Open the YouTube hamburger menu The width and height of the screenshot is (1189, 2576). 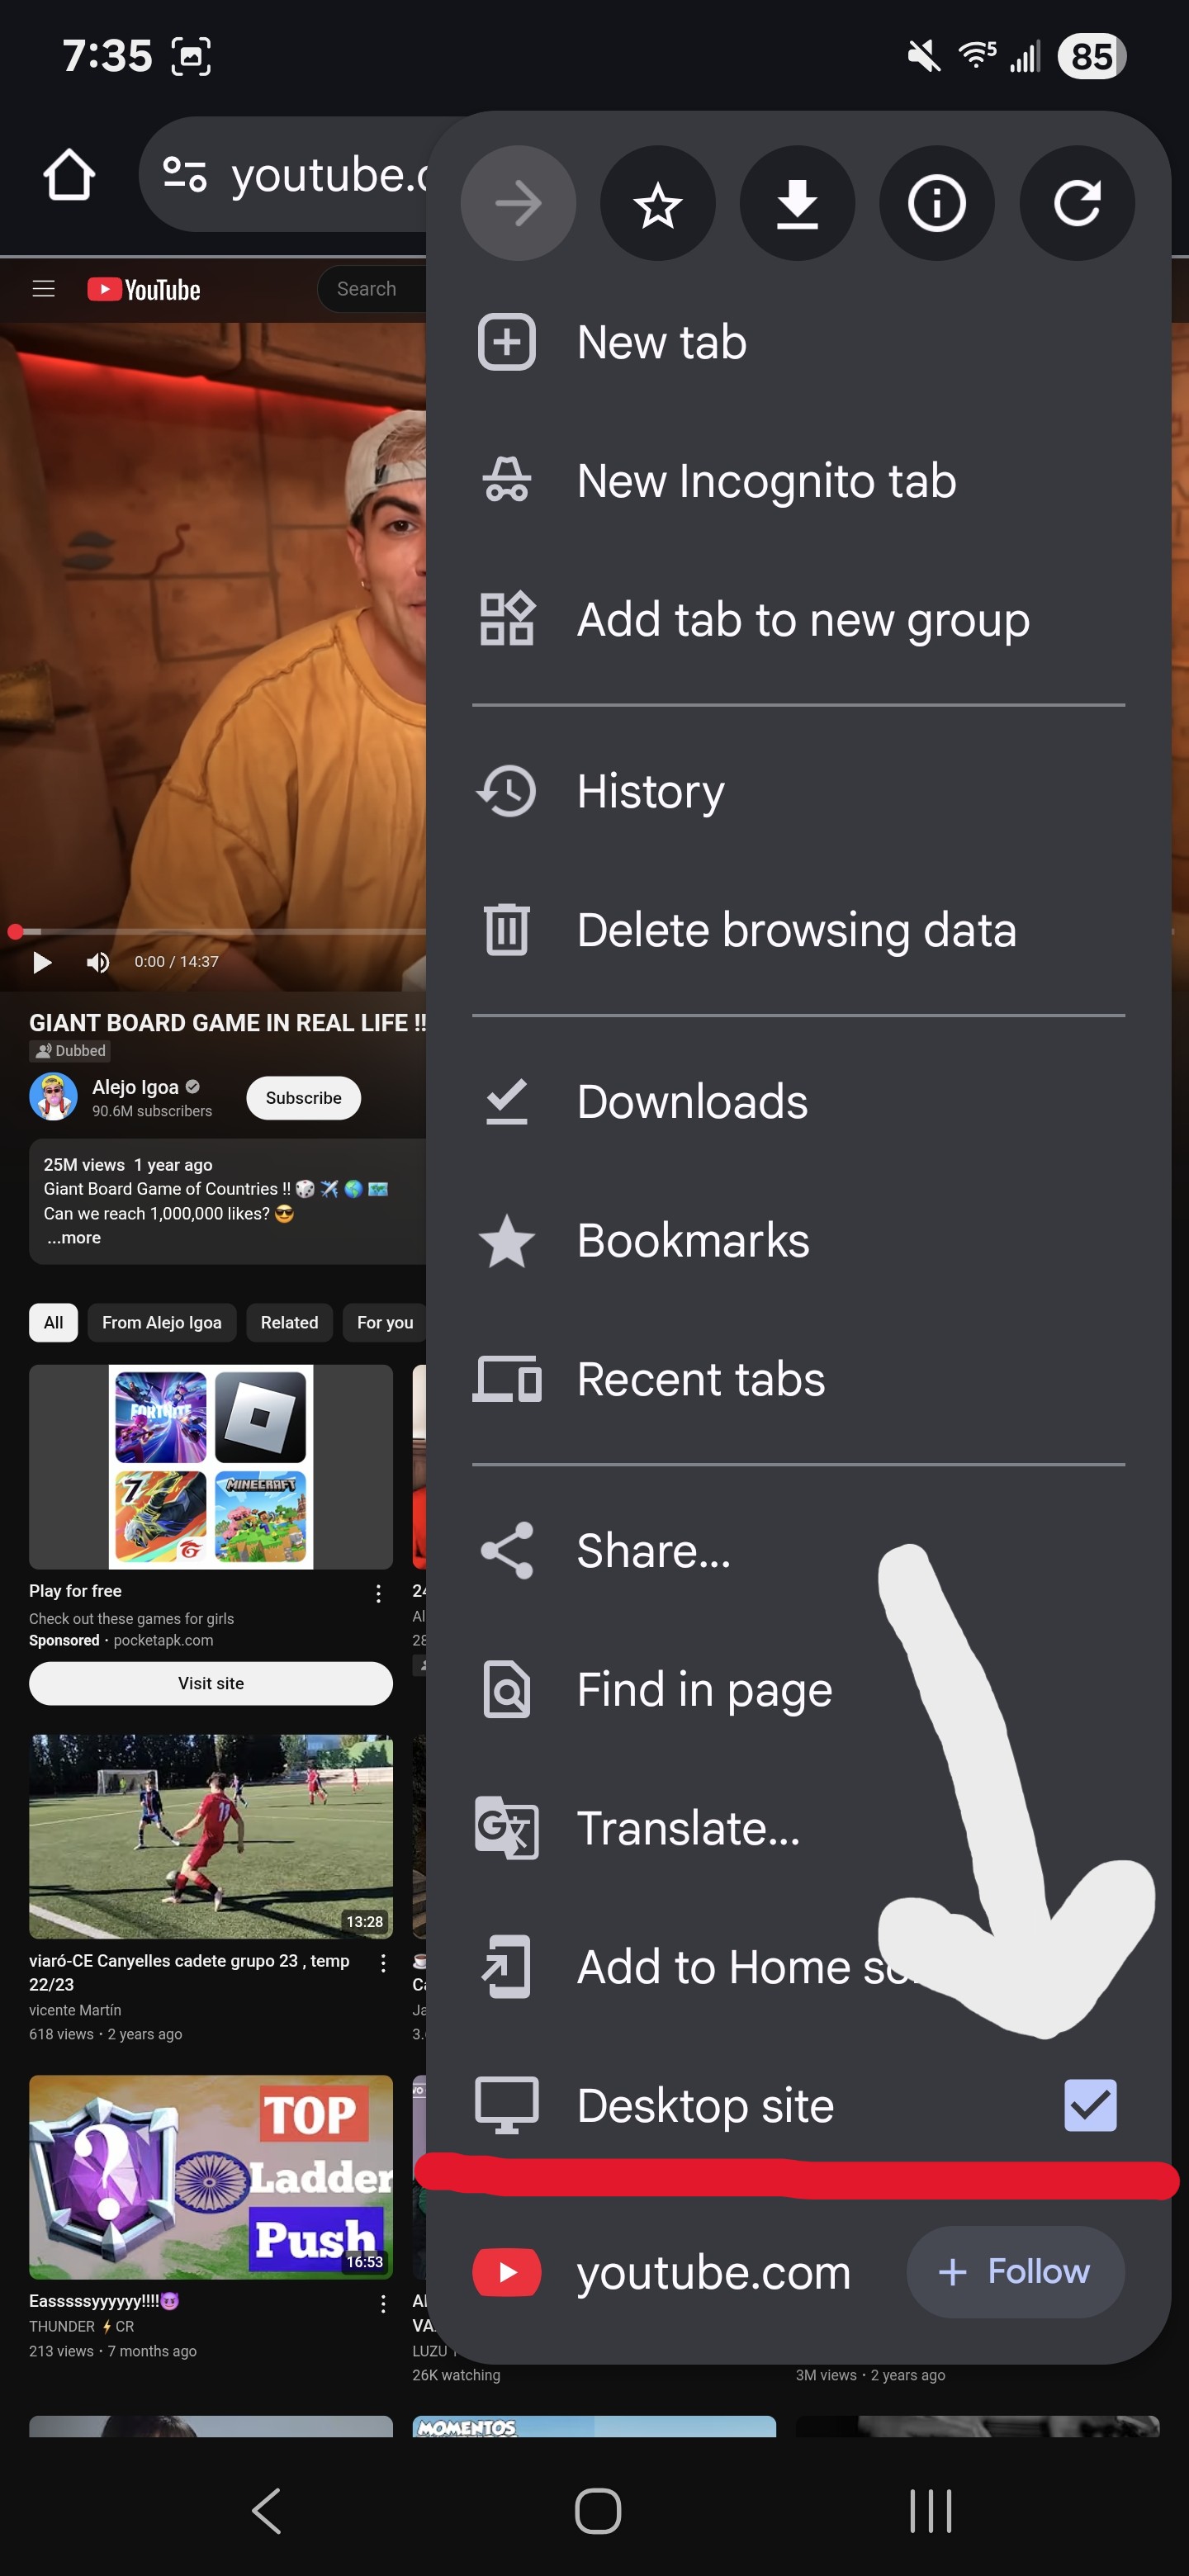pos(43,289)
